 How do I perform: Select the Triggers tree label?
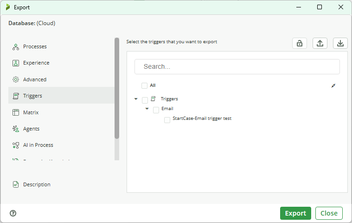click(169, 99)
